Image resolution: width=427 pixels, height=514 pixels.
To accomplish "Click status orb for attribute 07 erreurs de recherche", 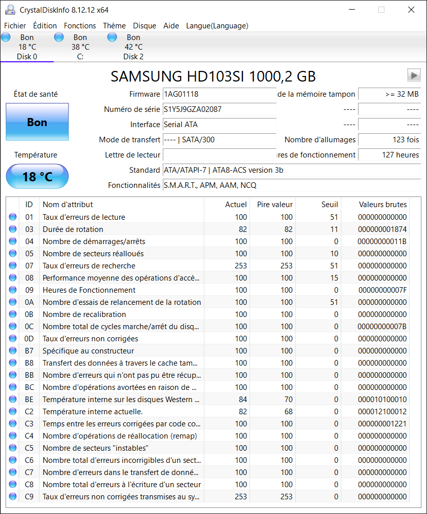I will [x=13, y=265].
